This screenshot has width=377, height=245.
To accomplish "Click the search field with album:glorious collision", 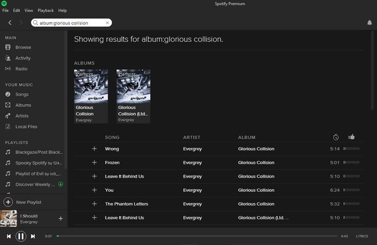I will tap(72, 23).
